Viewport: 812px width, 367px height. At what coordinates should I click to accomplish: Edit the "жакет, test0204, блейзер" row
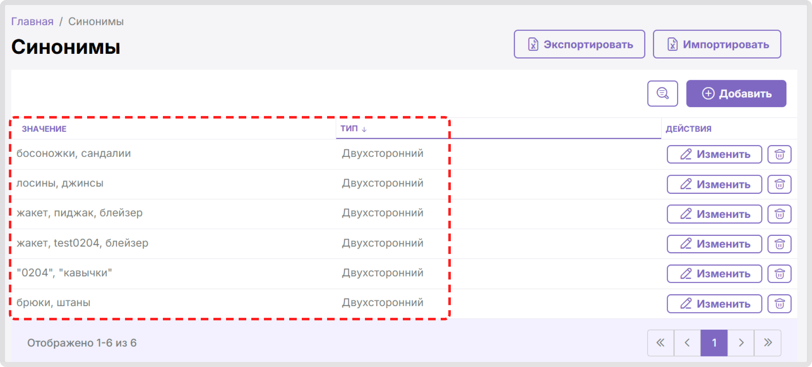pyautogui.click(x=714, y=244)
